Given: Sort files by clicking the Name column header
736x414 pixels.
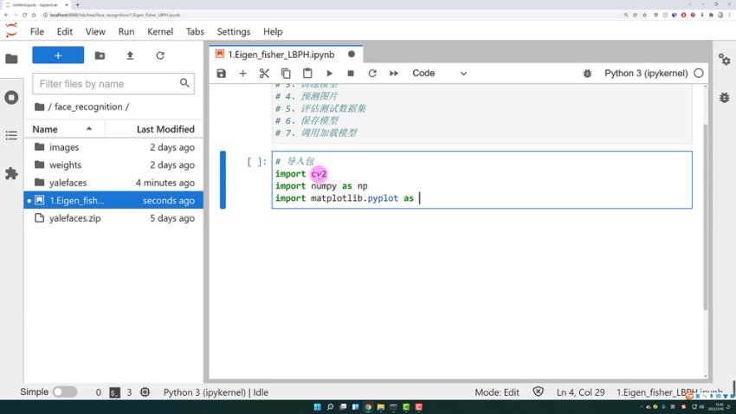Looking at the screenshot, I should tap(45, 129).
